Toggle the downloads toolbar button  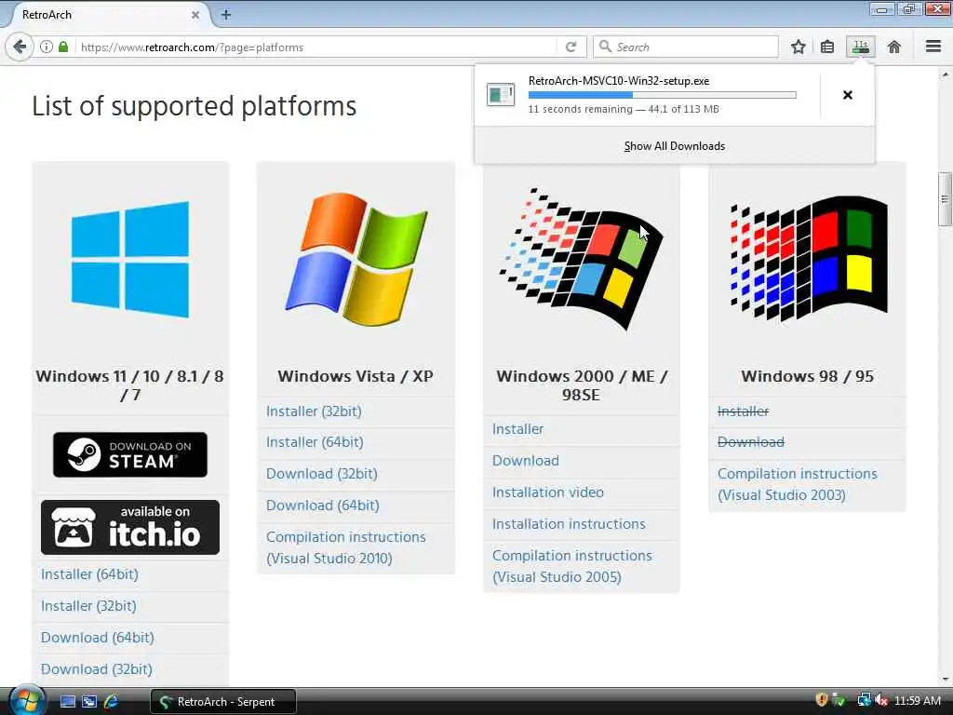(x=861, y=47)
